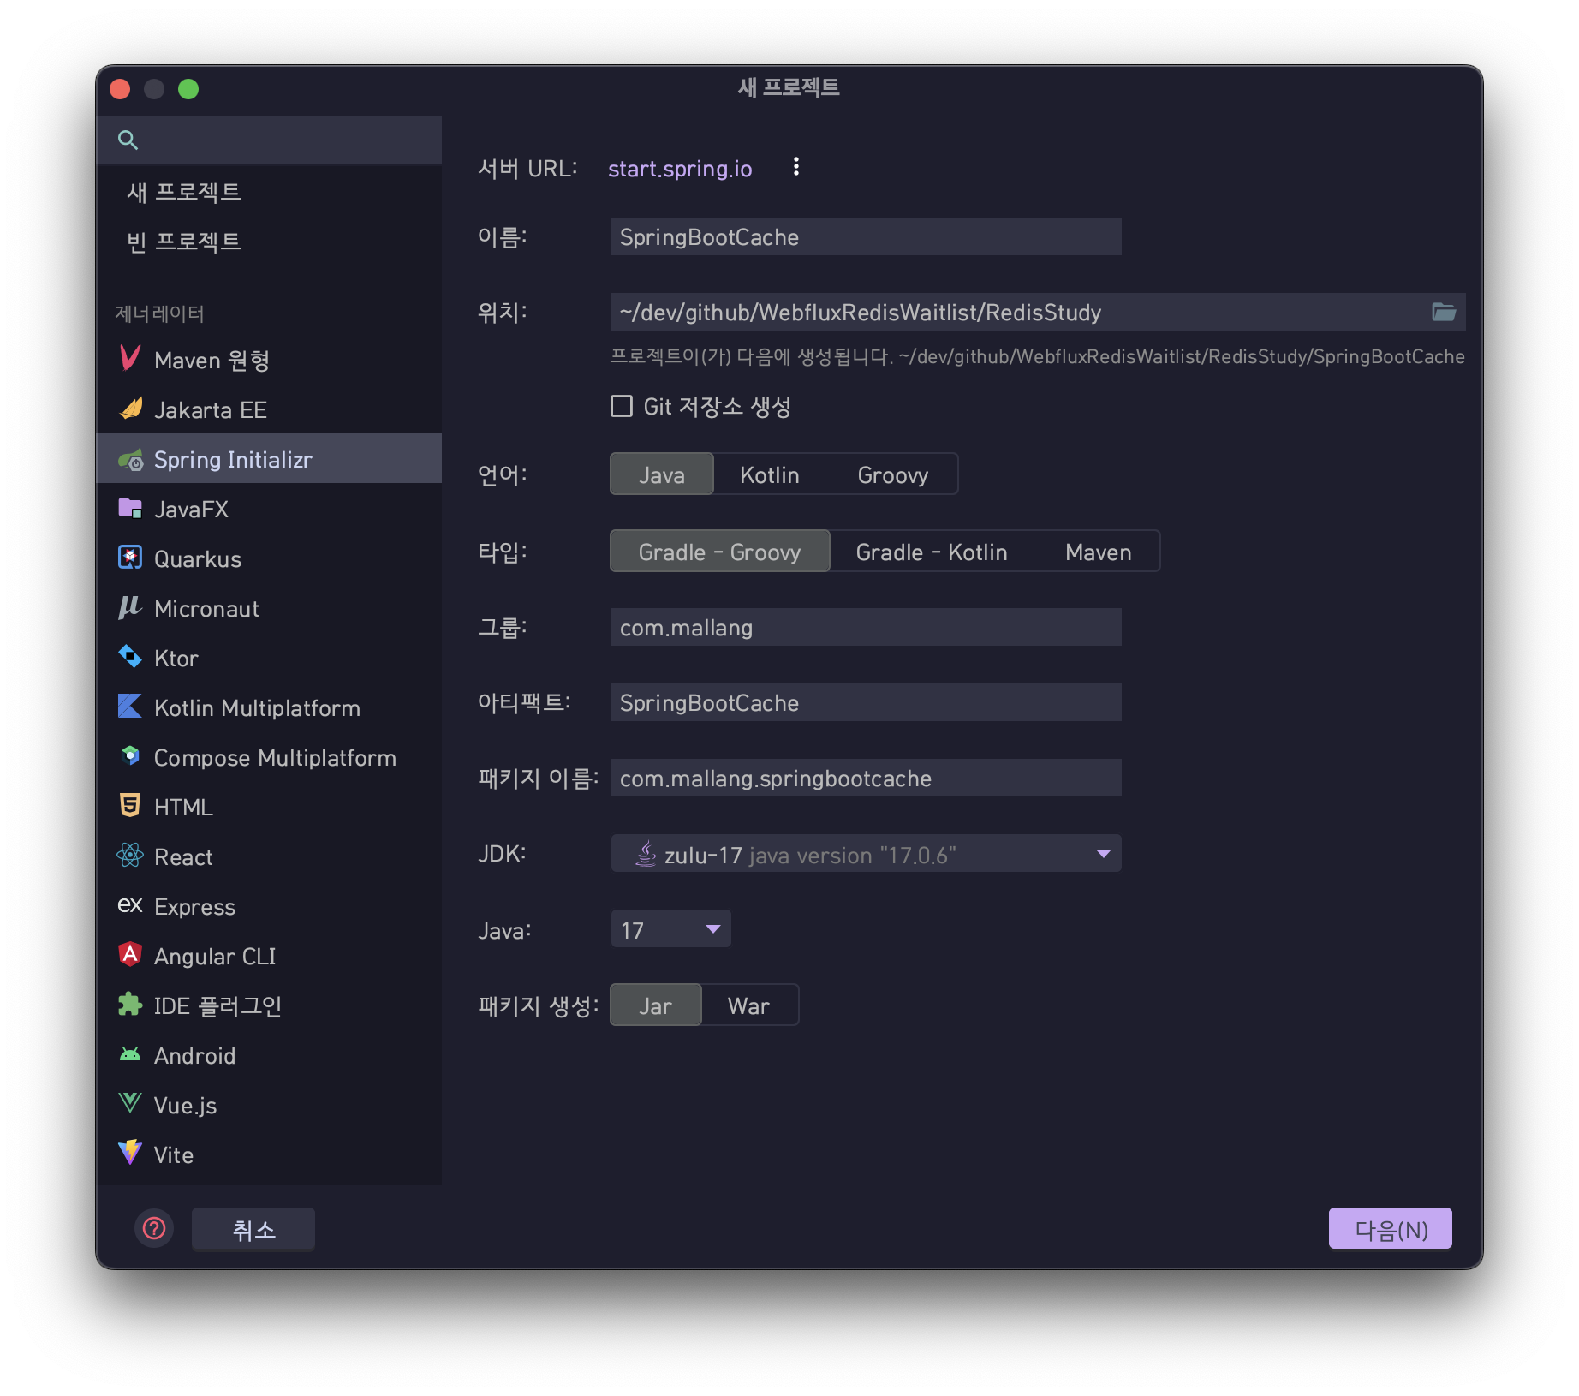
Task: Click the Angular CLI logo icon
Action: (x=130, y=955)
